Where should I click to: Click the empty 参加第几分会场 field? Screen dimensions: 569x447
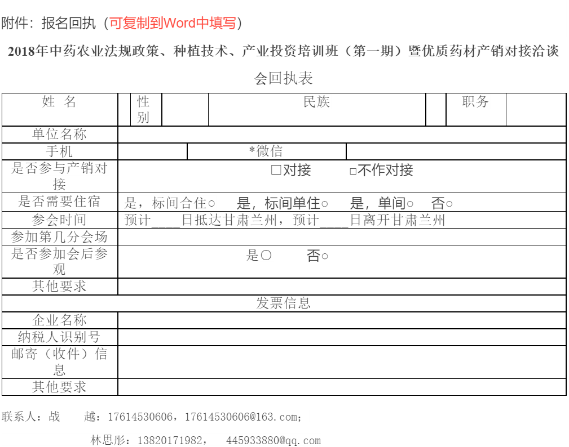(x=341, y=236)
